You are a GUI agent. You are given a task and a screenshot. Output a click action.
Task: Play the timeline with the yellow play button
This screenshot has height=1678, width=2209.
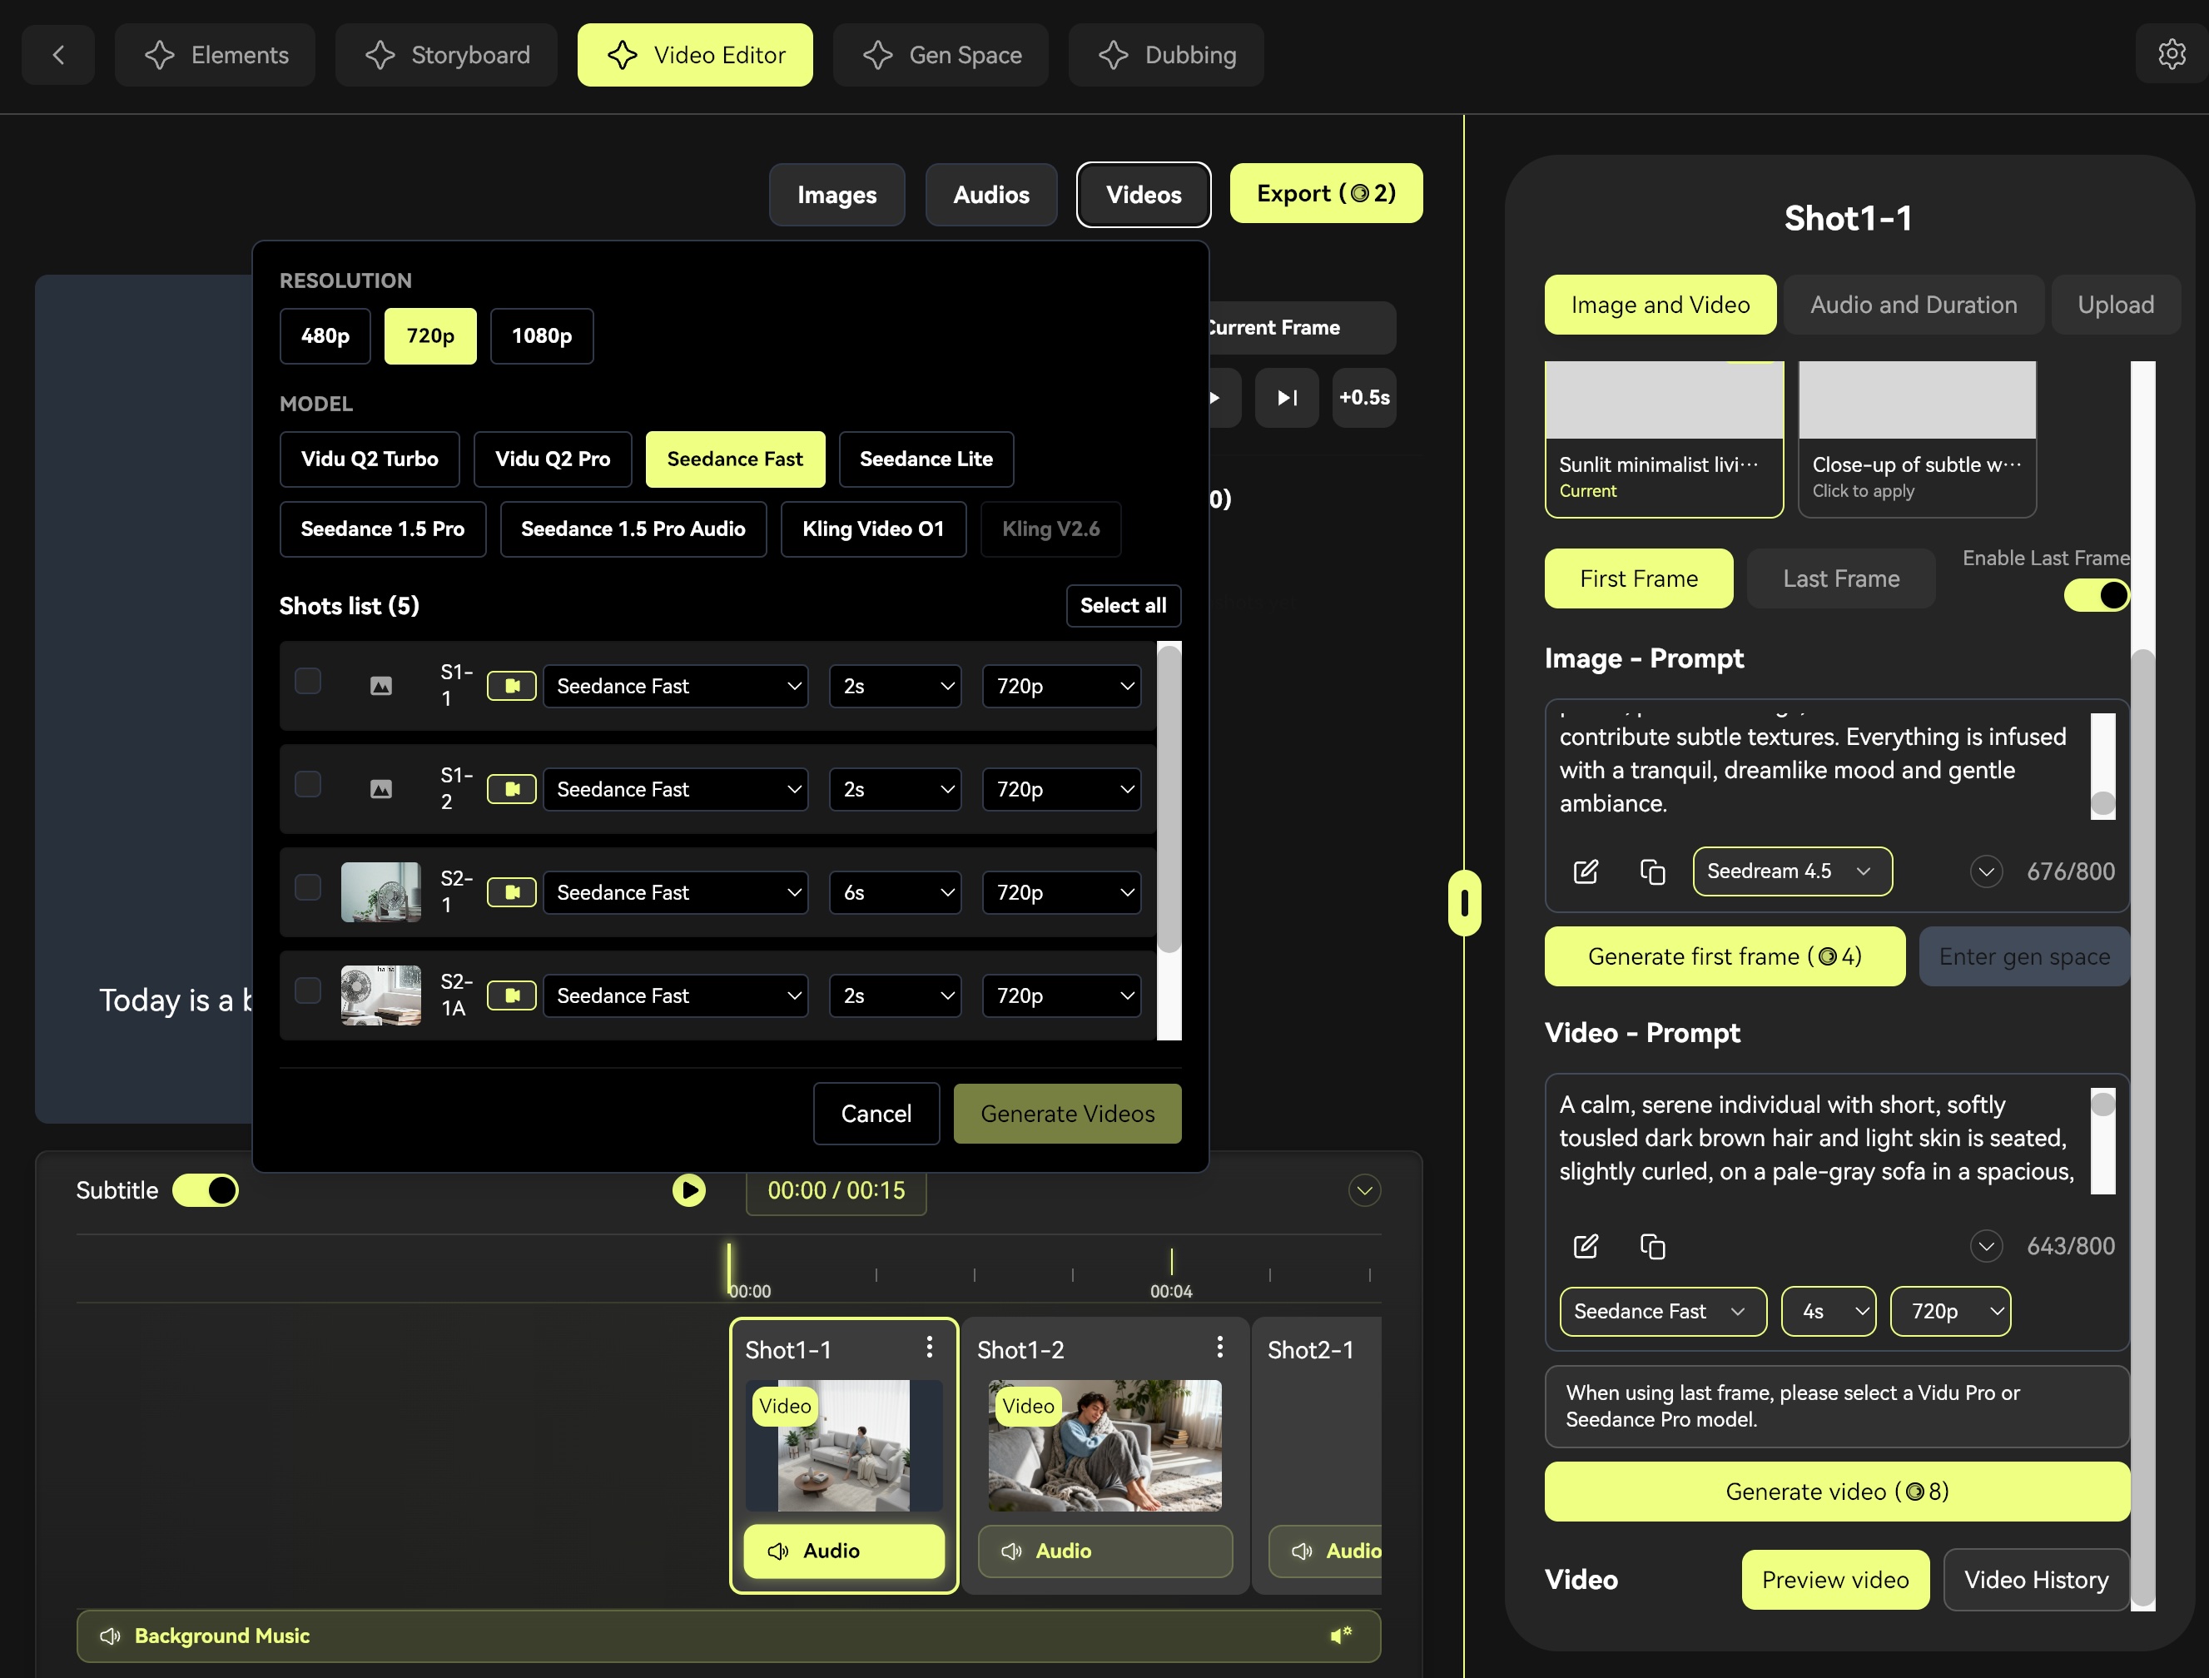(688, 1190)
